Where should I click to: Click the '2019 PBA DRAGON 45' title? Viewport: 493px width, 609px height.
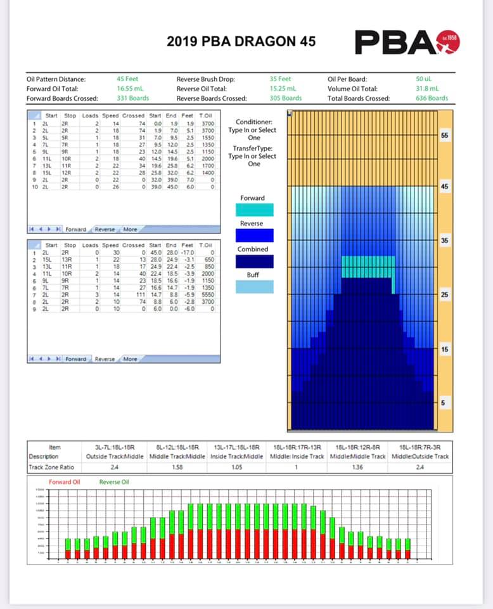(x=241, y=42)
